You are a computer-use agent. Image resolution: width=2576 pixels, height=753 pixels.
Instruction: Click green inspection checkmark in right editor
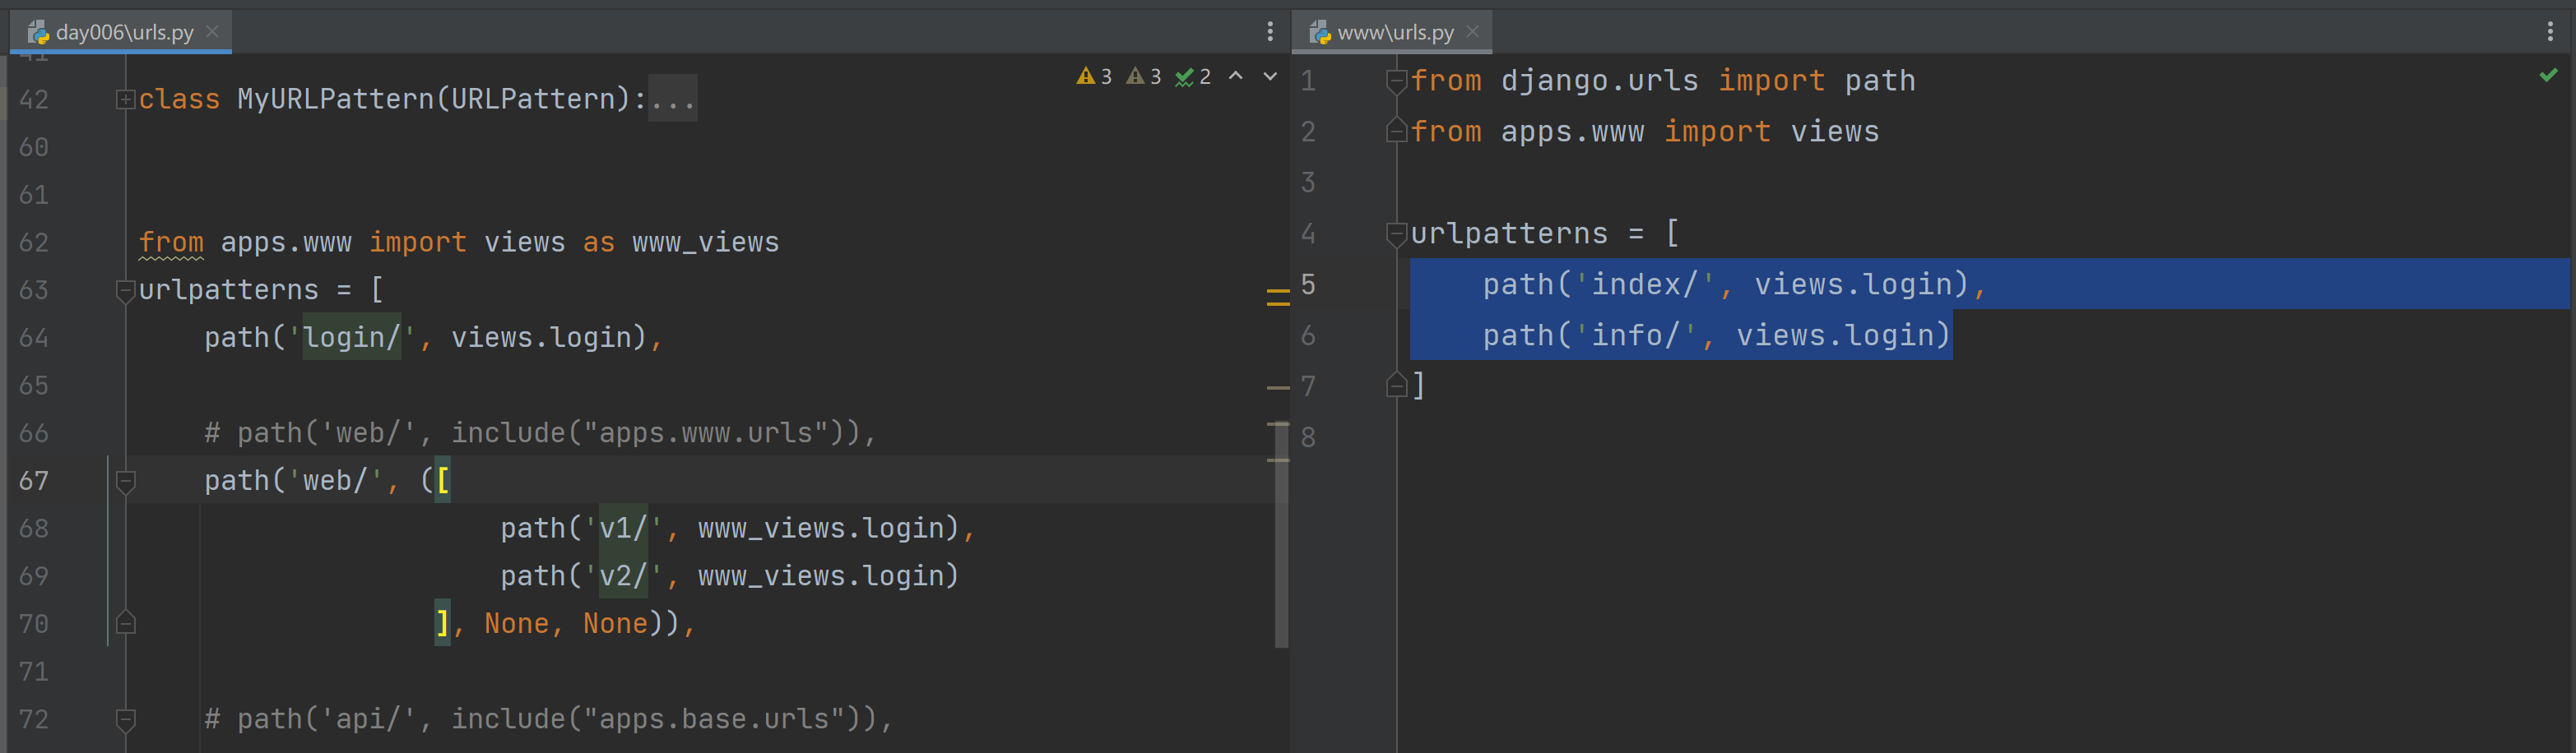point(2548,75)
